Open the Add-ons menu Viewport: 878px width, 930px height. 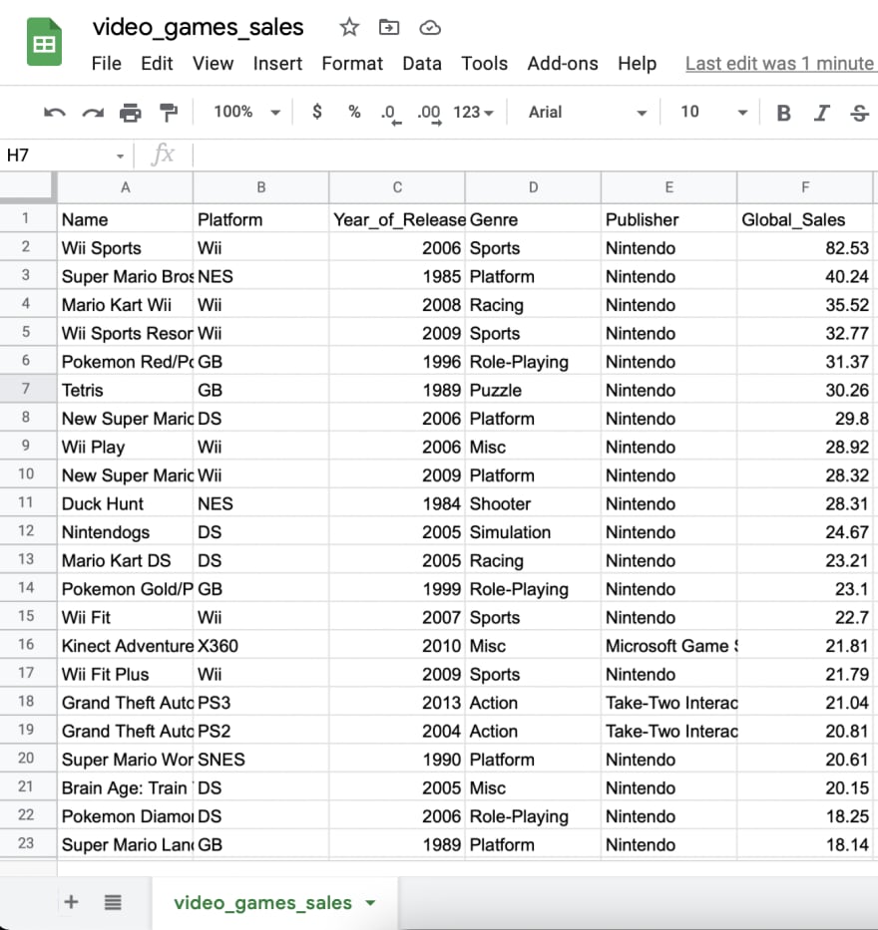tap(563, 64)
